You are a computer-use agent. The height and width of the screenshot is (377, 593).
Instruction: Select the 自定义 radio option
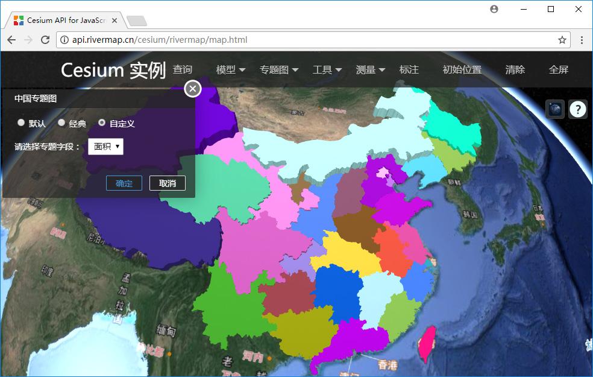click(x=102, y=122)
